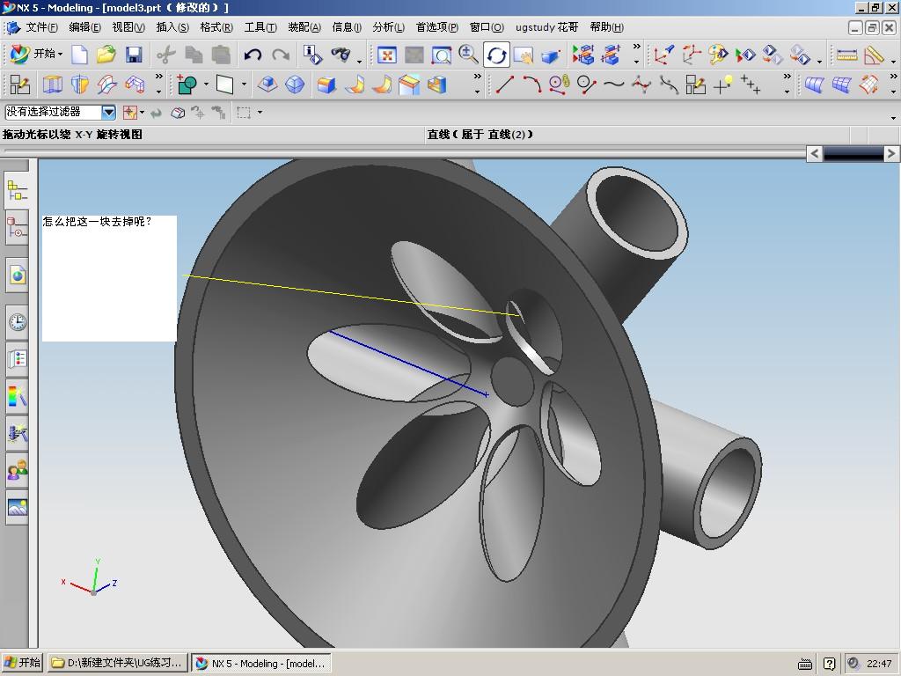Open rectangle selection mode dropdown arrow
Image resolution: width=901 pixels, height=676 pixels.
point(260,112)
